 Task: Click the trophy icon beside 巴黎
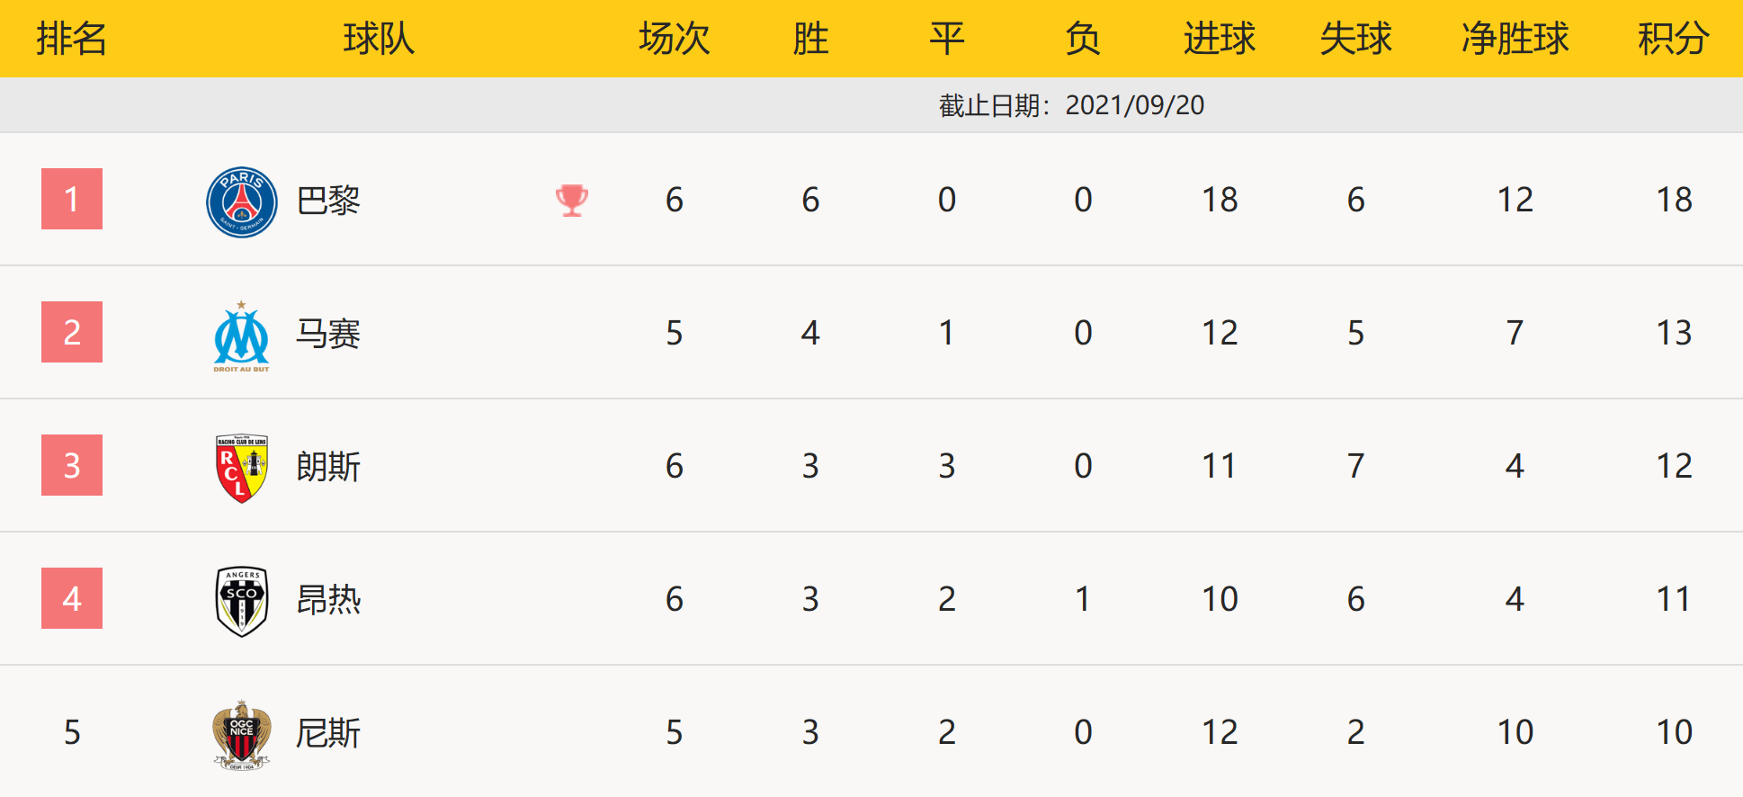572,200
